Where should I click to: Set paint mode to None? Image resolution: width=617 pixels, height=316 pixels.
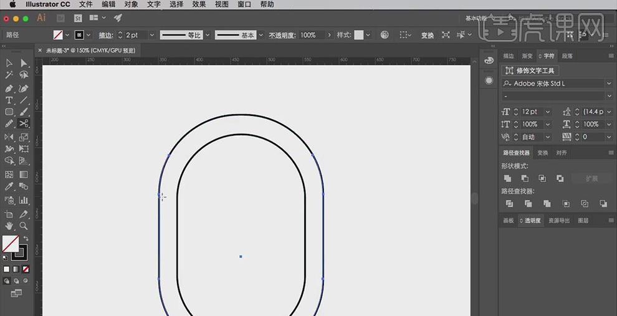[26, 269]
